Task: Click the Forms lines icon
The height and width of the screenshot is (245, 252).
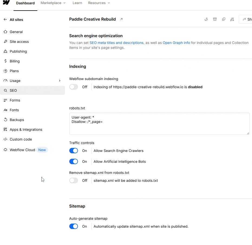Action: point(5,100)
